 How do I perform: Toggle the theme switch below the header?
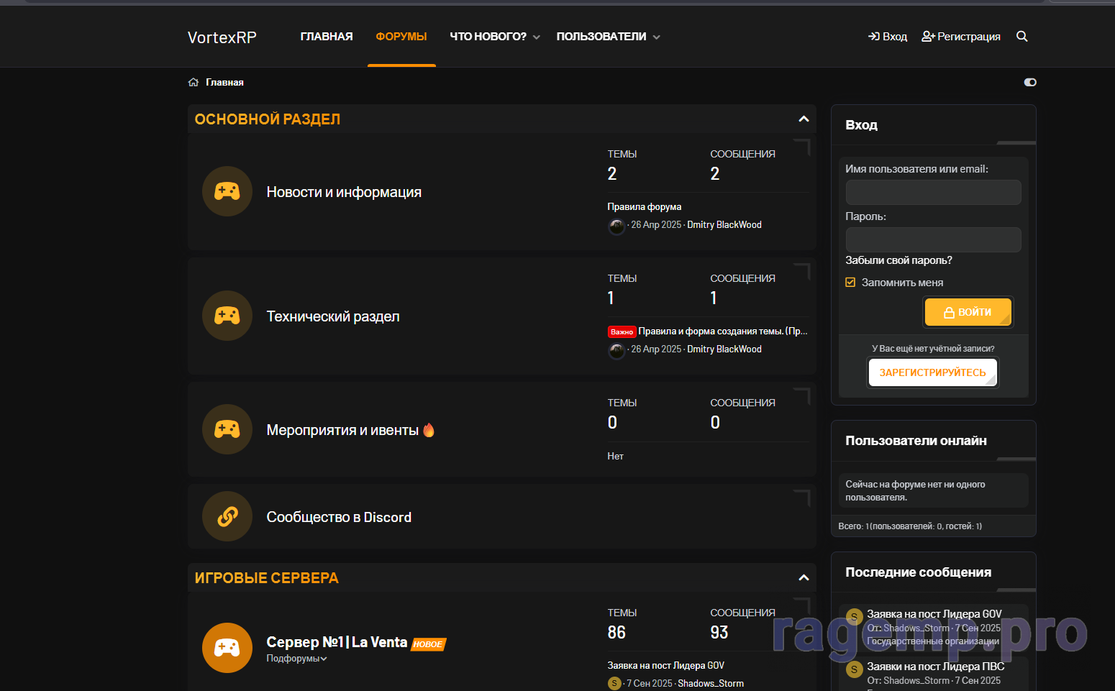tap(1030, 83)
